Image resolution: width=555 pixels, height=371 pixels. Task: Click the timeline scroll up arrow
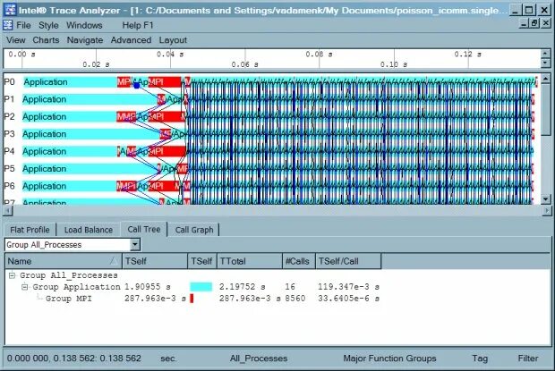[x=546, y=79]
